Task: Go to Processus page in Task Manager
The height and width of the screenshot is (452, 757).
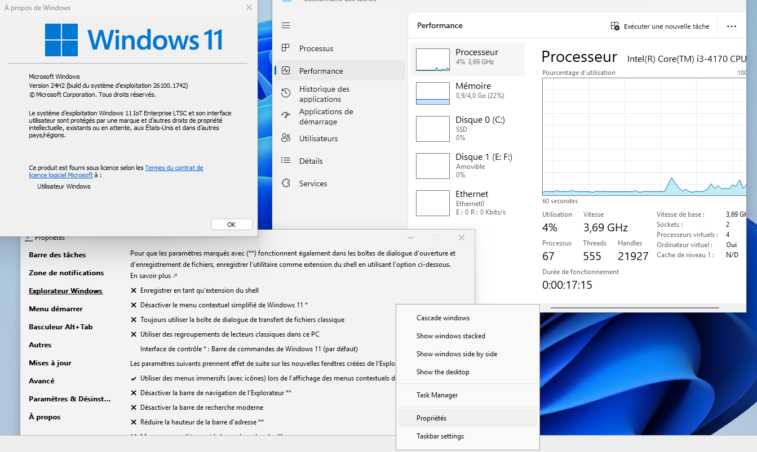Action: [339, 48]
